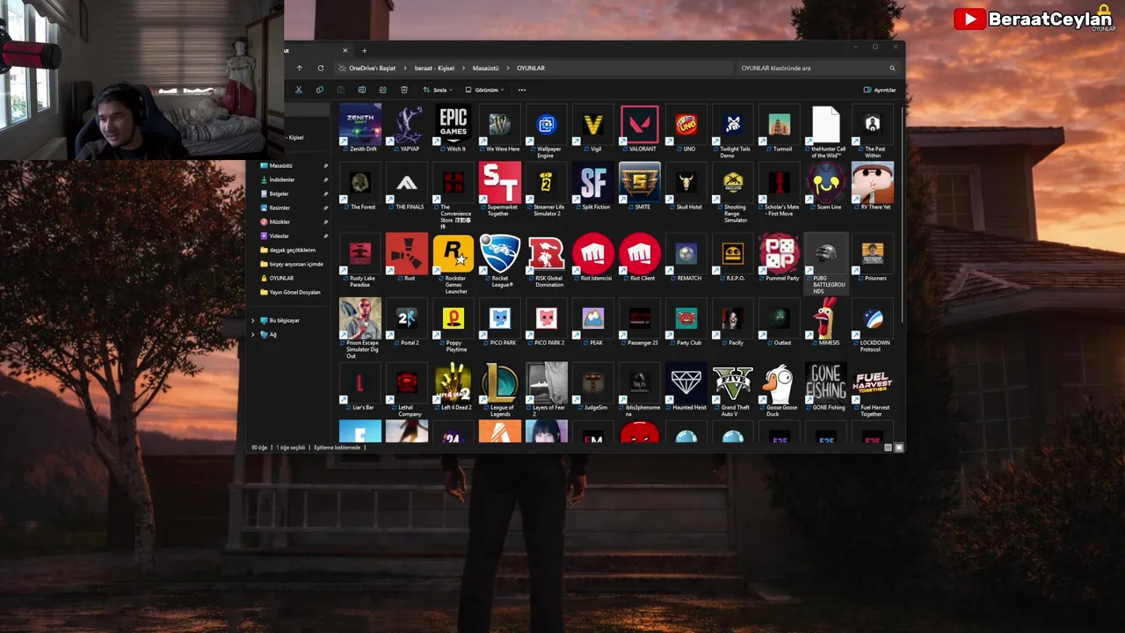Open Yayın Görsel Dosyaları sidebar folder

[x=294, y=292]
